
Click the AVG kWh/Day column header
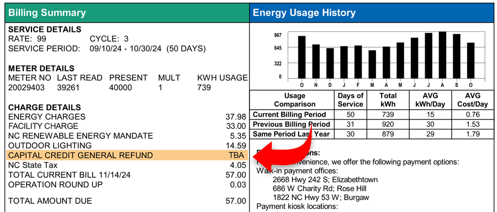click(x=430, y=100)
